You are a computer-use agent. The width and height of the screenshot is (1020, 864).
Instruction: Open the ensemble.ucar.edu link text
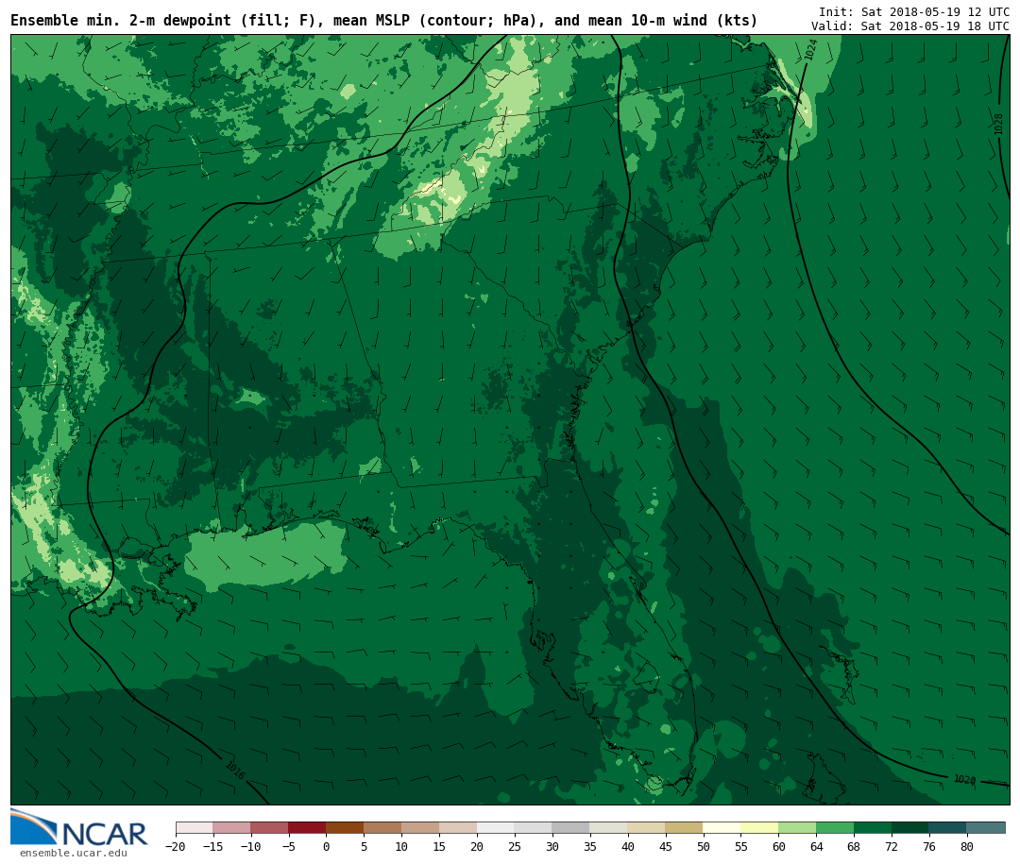tap(74, 853)
